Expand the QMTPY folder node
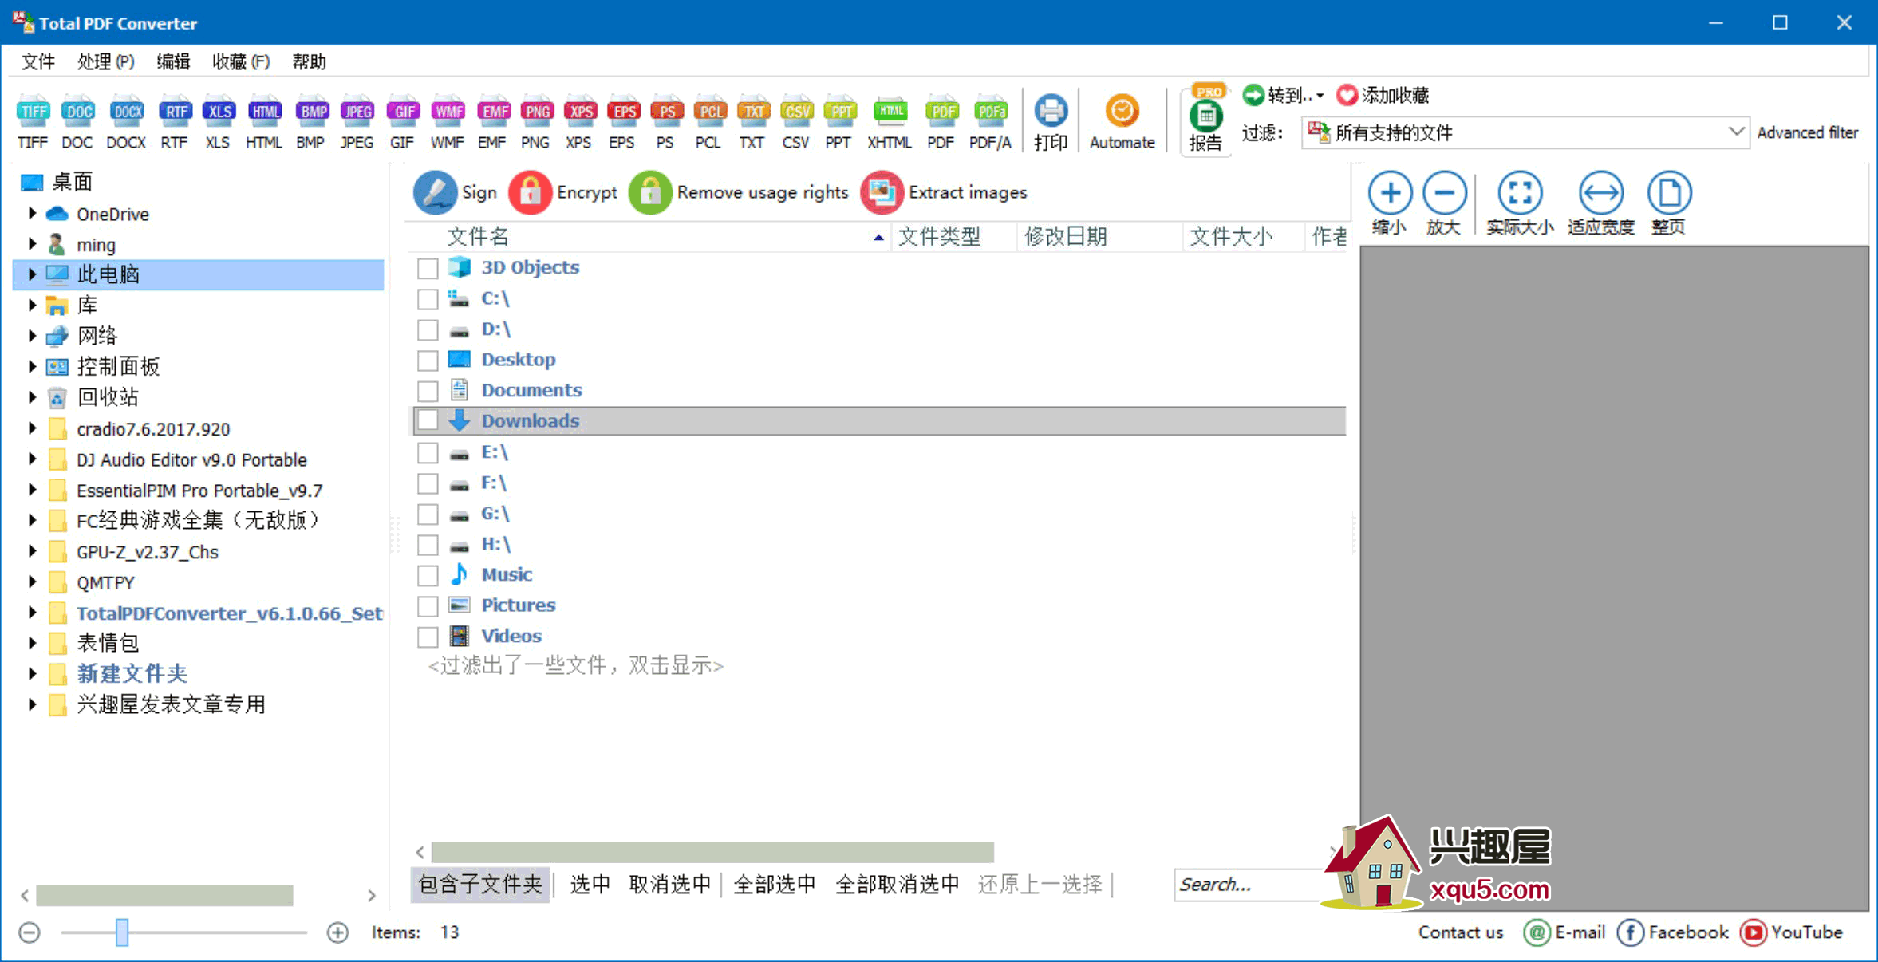This screenshot has width=1878, height=962. pyautogui.click(x=32, y=582)
